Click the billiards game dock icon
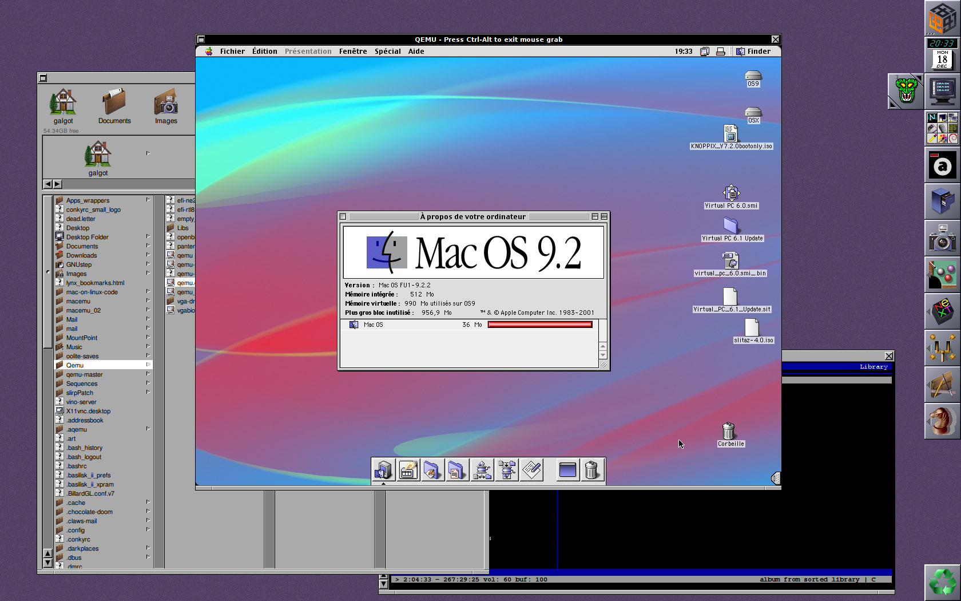The width and height of the screenshot is (961, 601). (x=942, y=275)
